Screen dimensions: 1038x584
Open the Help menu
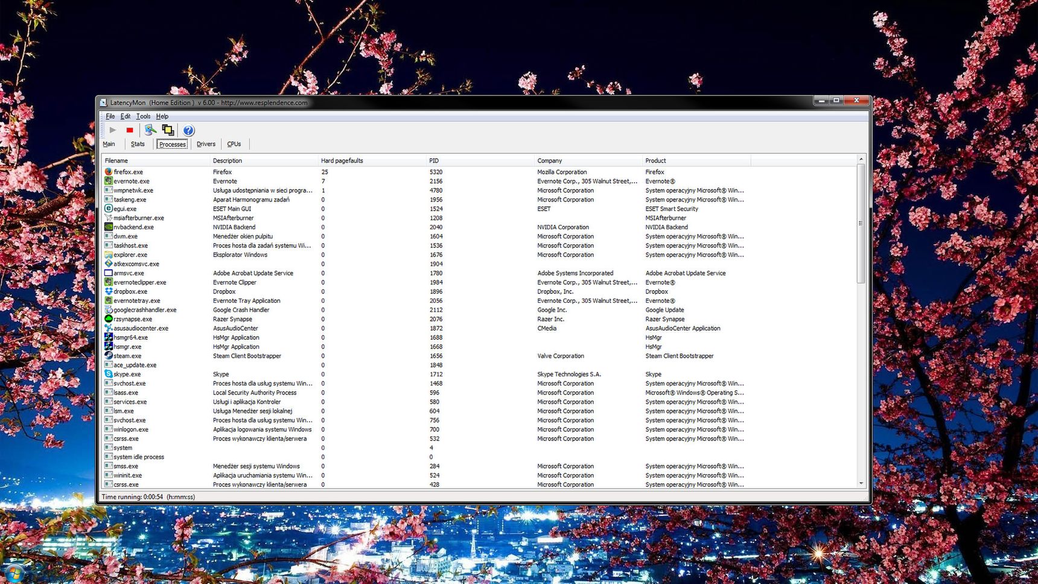pyautogui.click(x=162, y=116)
